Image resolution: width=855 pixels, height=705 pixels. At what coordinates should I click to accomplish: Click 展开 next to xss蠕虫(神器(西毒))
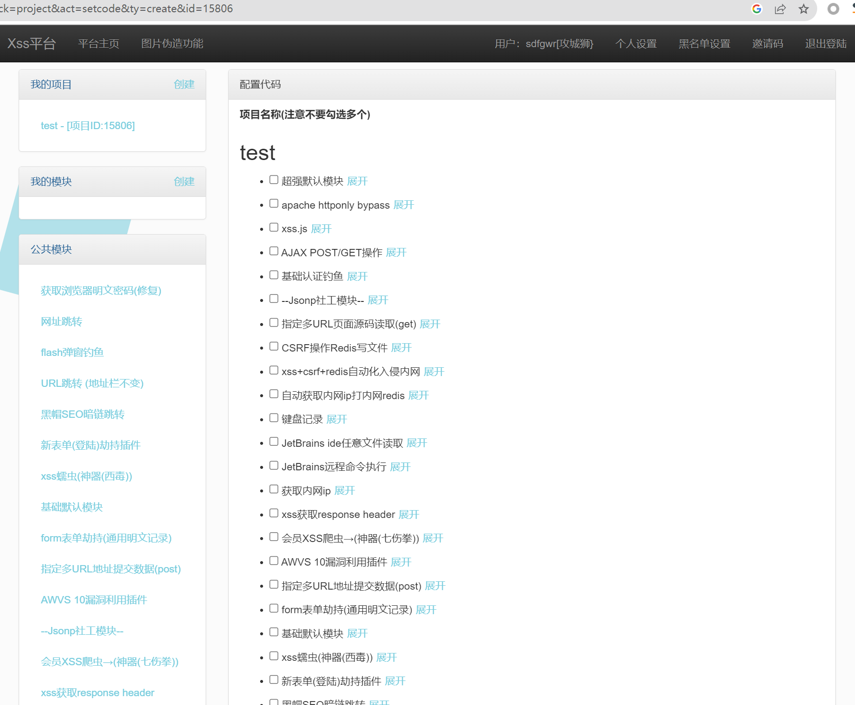point(386,657)
